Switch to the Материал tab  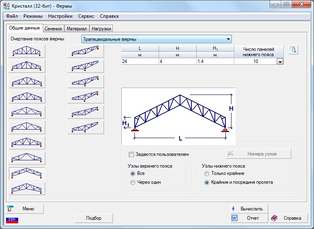click(77, 29)
